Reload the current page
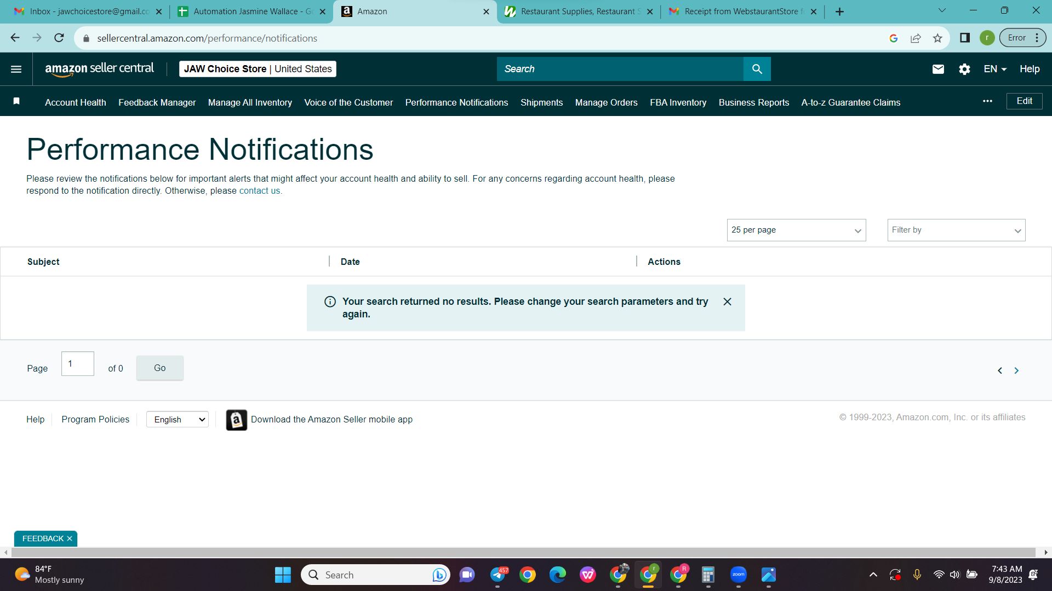 (59, 38)
